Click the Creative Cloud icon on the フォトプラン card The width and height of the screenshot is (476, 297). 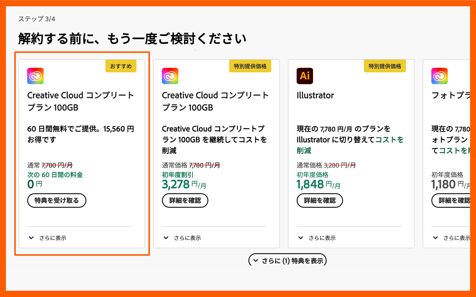(x=439, y=76)
